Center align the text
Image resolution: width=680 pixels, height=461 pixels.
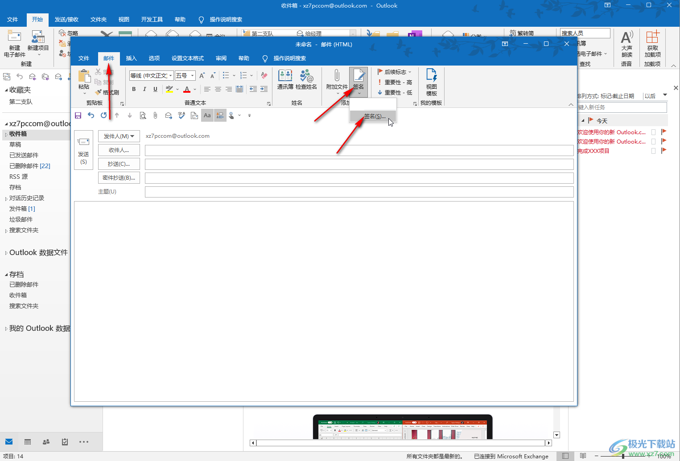coord(218,89)
